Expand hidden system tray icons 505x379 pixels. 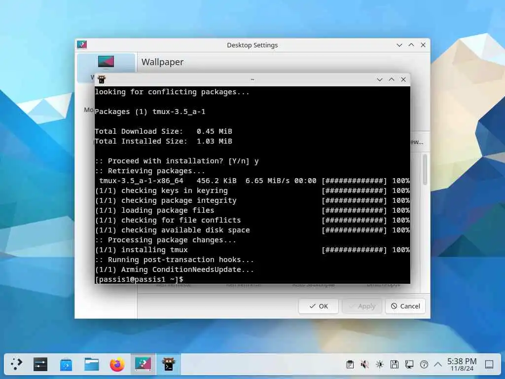click(x=438, y=365)
